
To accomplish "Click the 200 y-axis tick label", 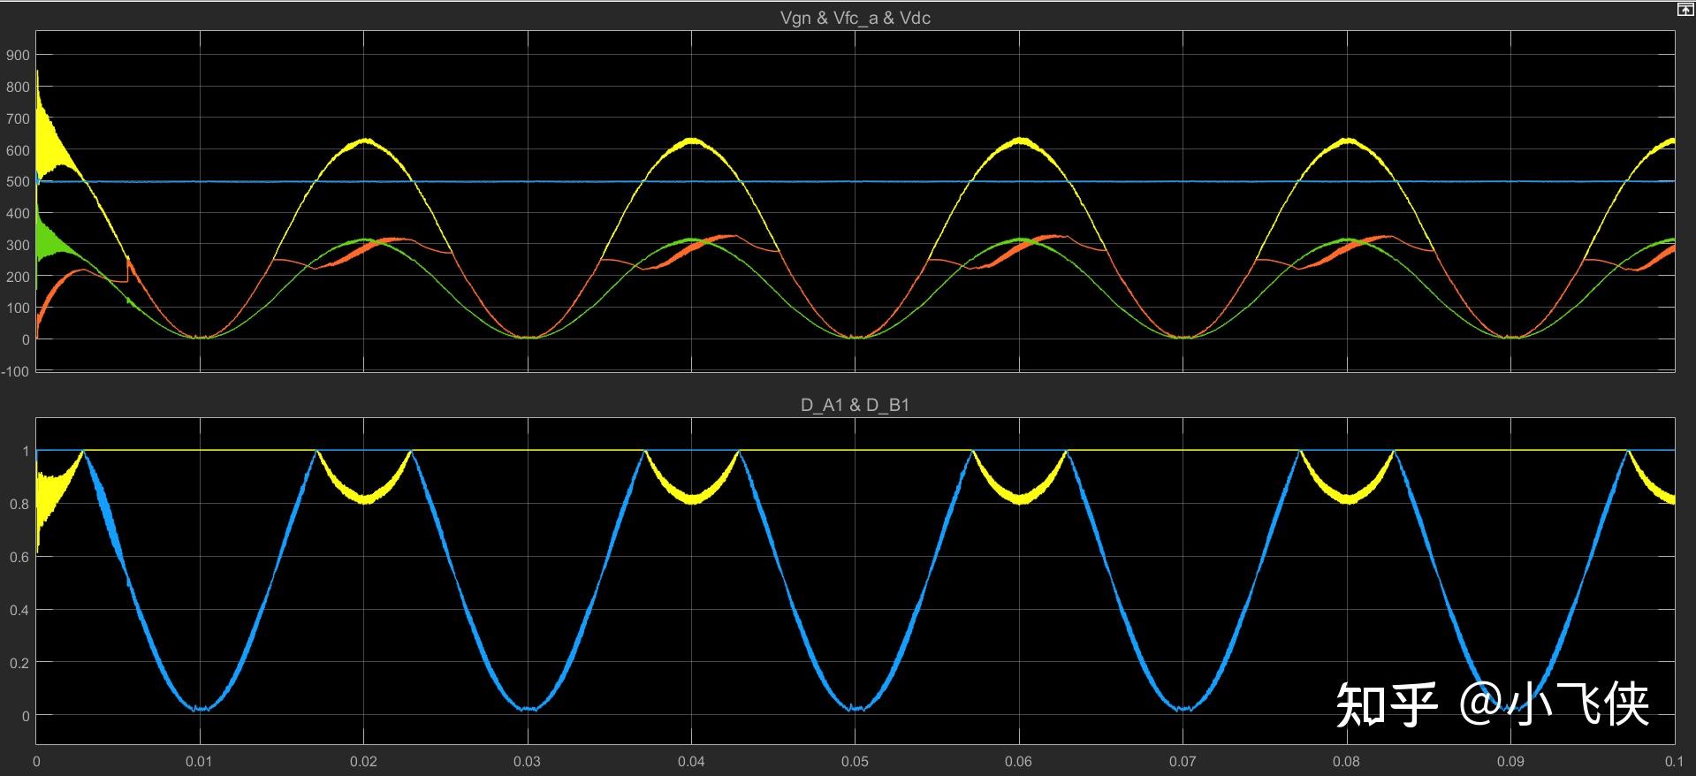I will point(18,277).
